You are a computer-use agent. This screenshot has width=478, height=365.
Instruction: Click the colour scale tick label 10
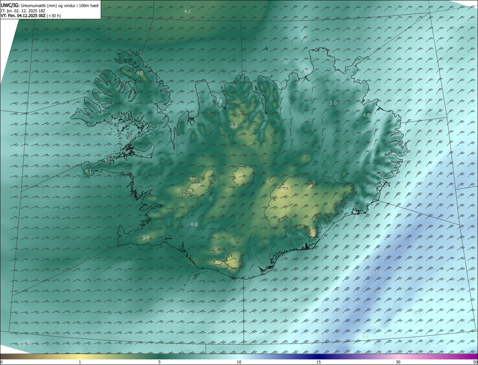[x=239, y=362]
